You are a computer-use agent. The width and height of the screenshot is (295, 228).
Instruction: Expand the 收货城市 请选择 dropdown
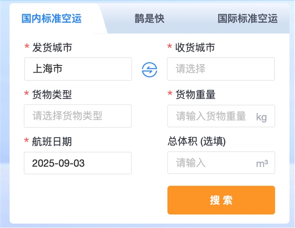click(x=221, y=69)
